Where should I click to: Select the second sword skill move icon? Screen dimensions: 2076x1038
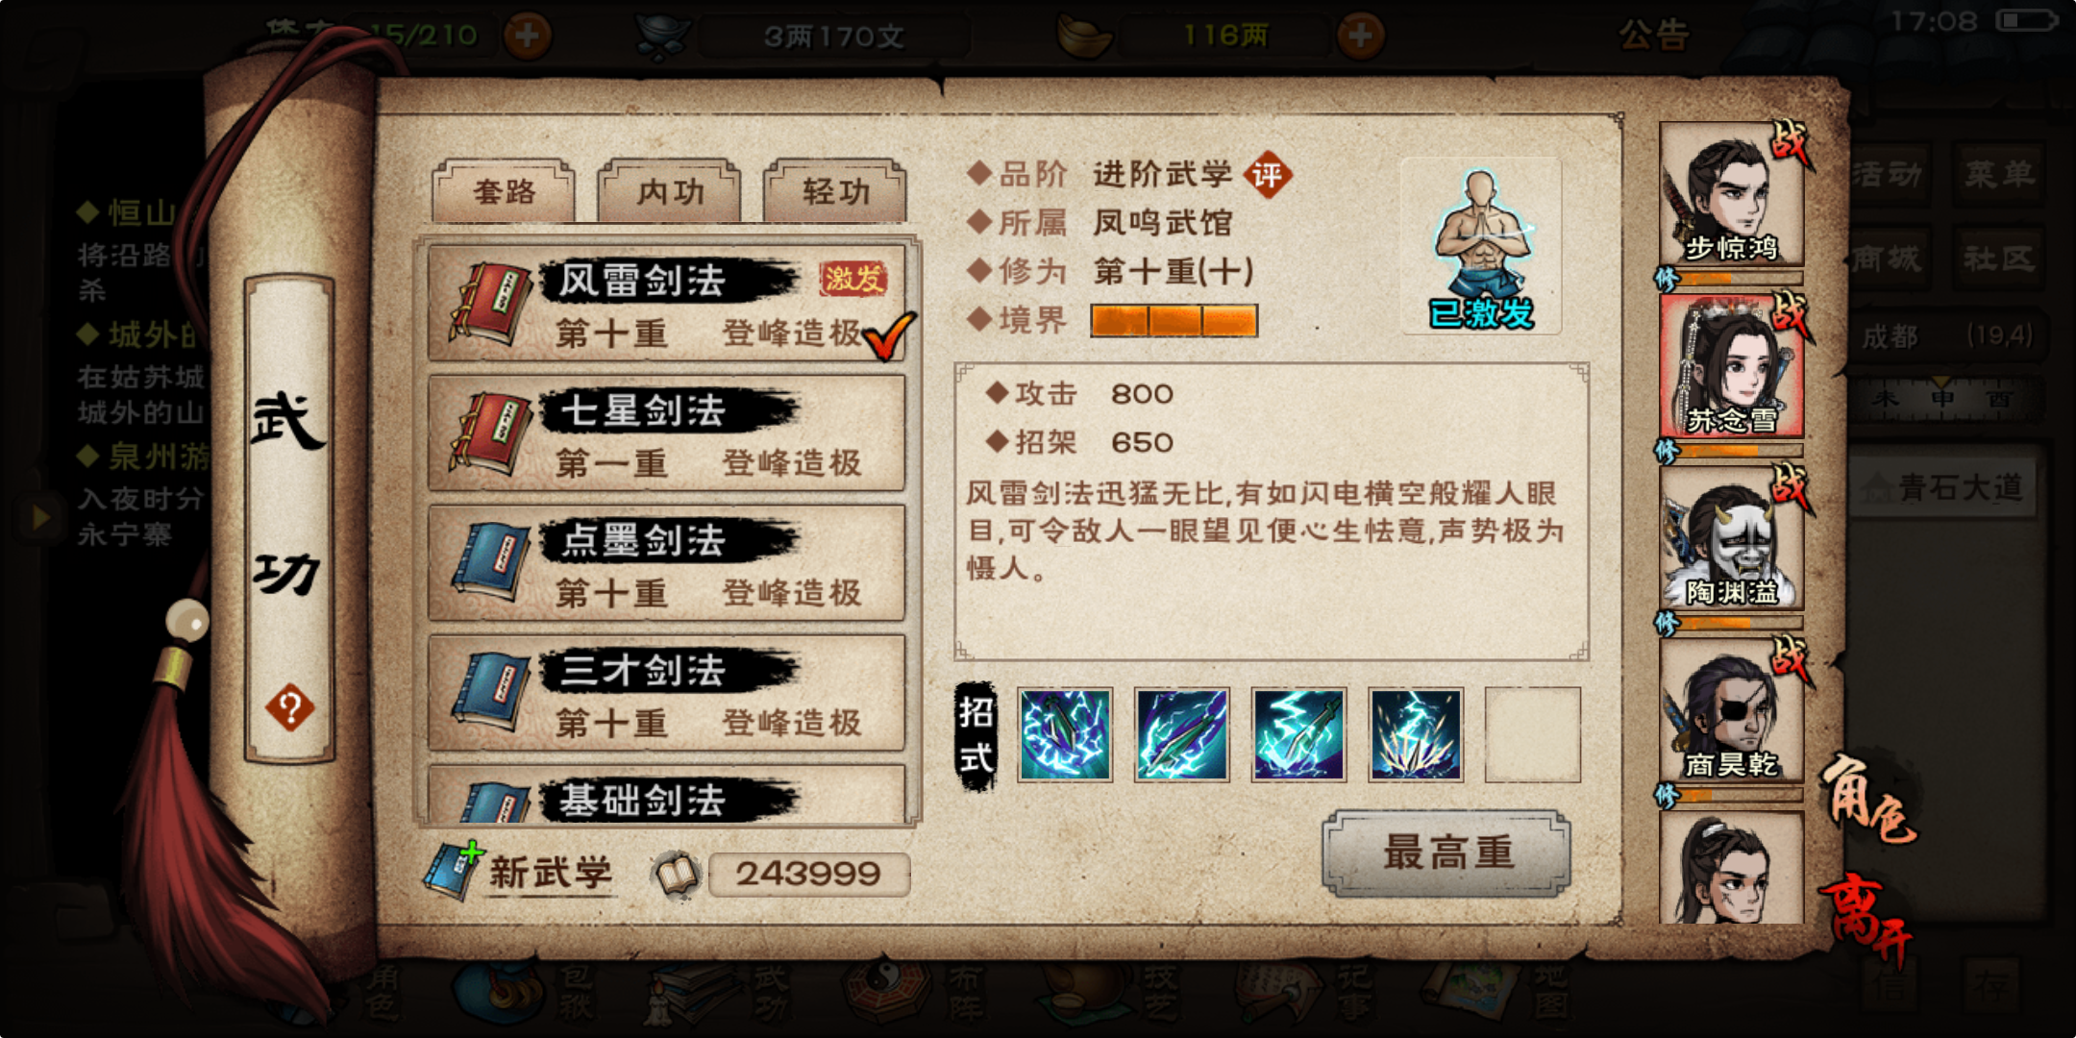coord(1182,734)
